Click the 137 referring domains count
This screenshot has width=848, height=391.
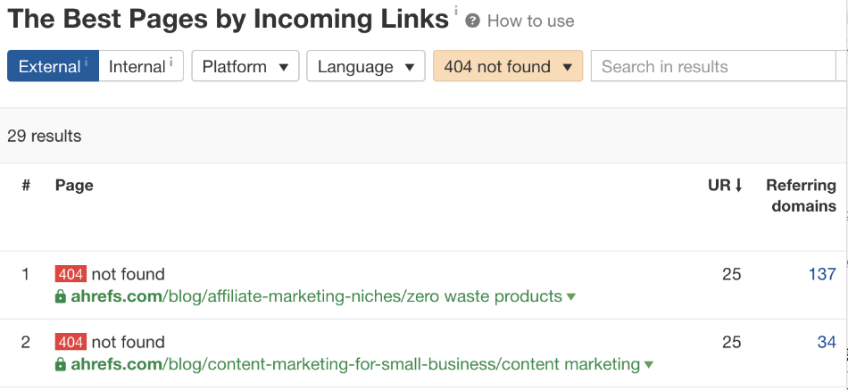pos(822,274)
